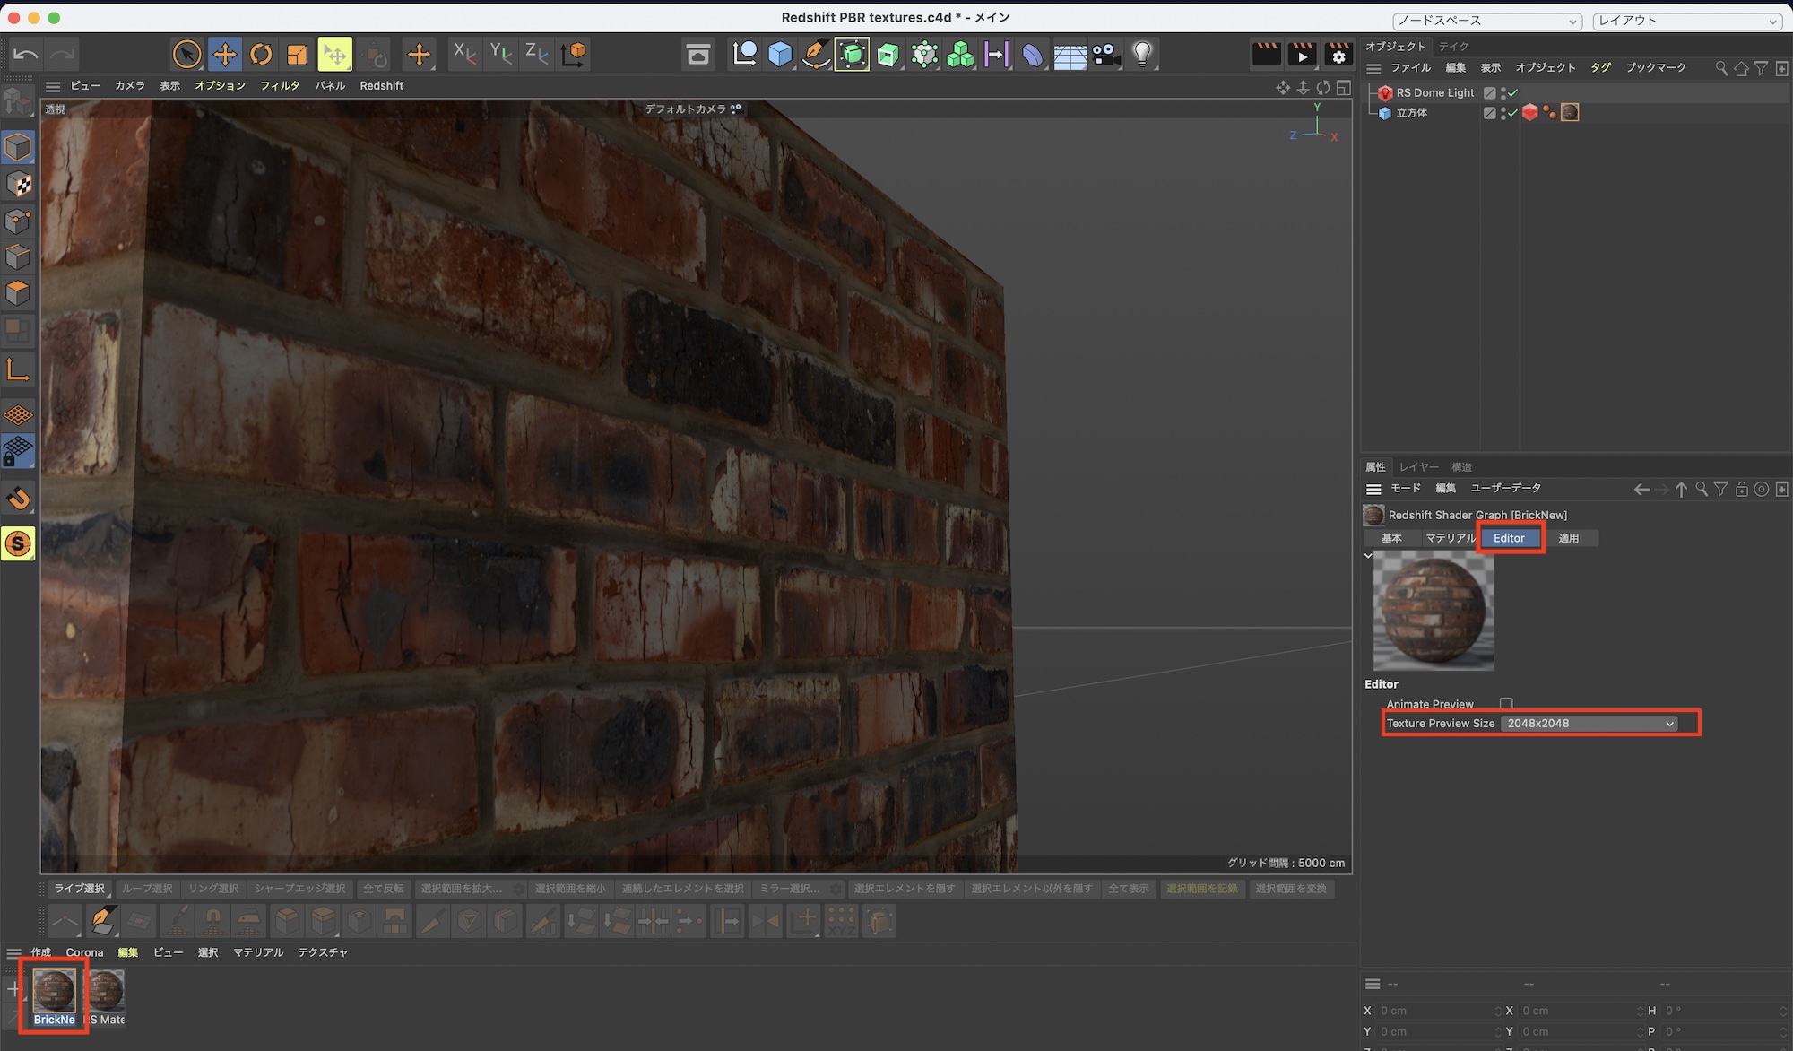The height and width of the screenshot is (1051, 1793).
Task: Toggle the RS Dome Light enable checkmark
Action: point(1513,92)
